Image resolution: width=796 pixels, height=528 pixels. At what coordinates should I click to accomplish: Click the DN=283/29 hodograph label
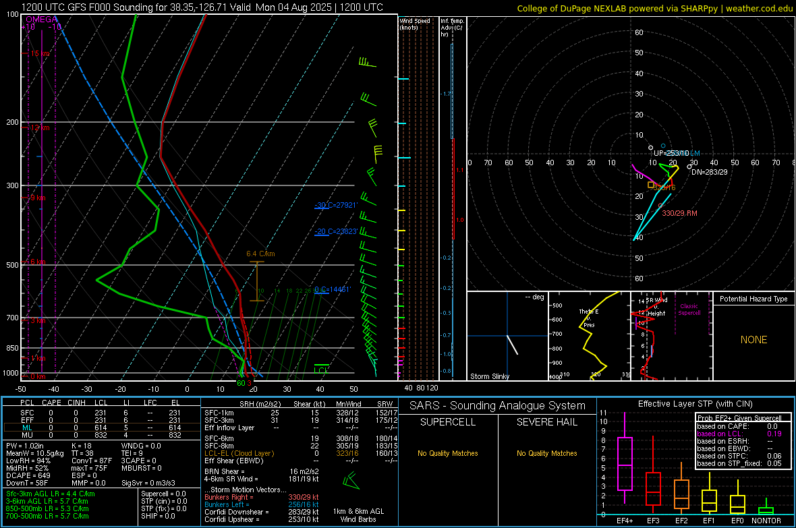tap(710, 172)
